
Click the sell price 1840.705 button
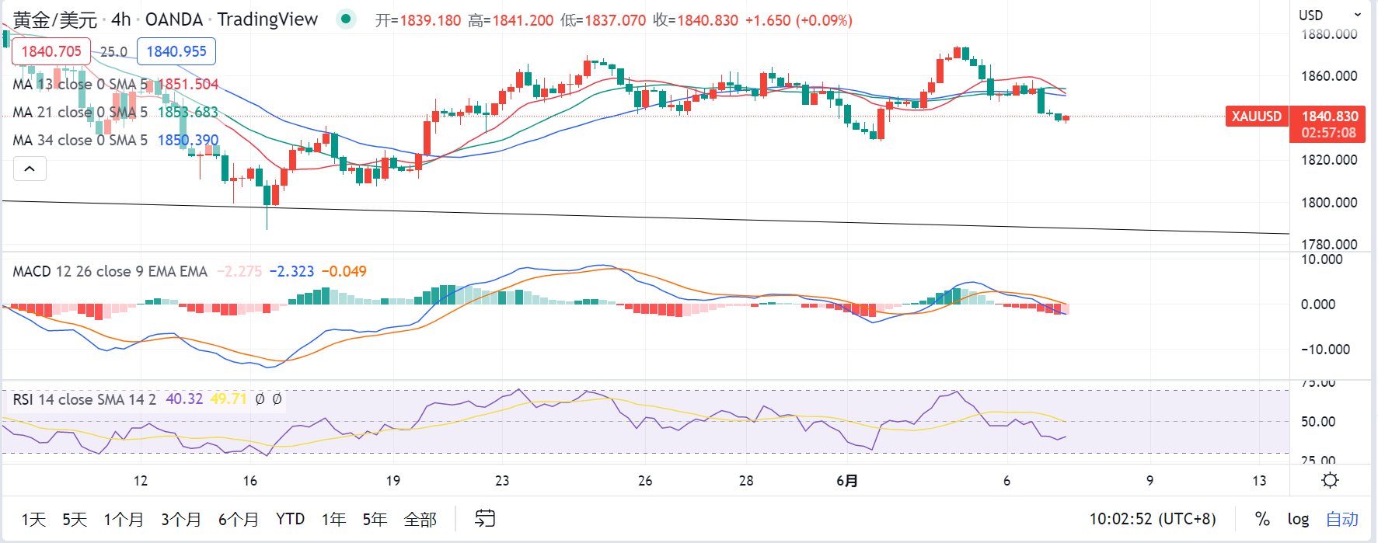pyautogui.click(x=51, y=51)
